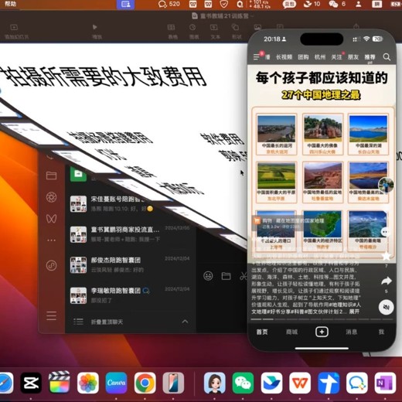402x402 pixels.
Task: Open hamburger settings menu in WeChat sidebar
Action: coord(51,315)
